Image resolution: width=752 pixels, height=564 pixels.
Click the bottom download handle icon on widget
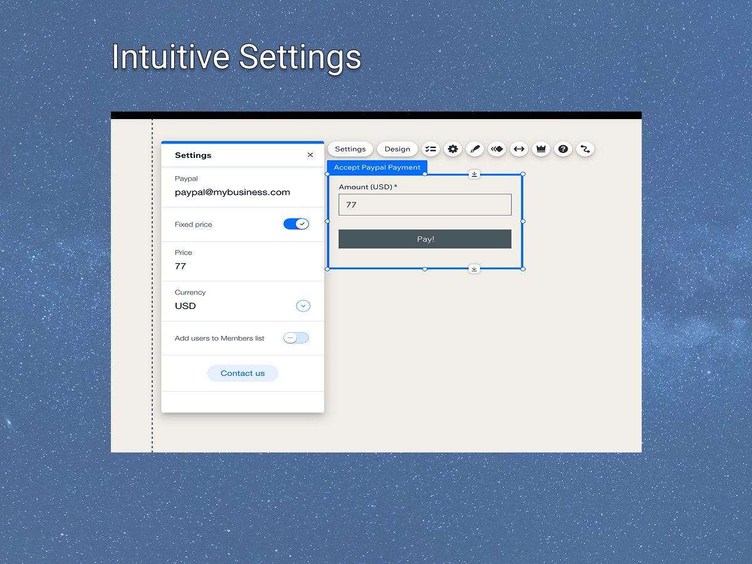pyautogui.click(x=474, y=269)
